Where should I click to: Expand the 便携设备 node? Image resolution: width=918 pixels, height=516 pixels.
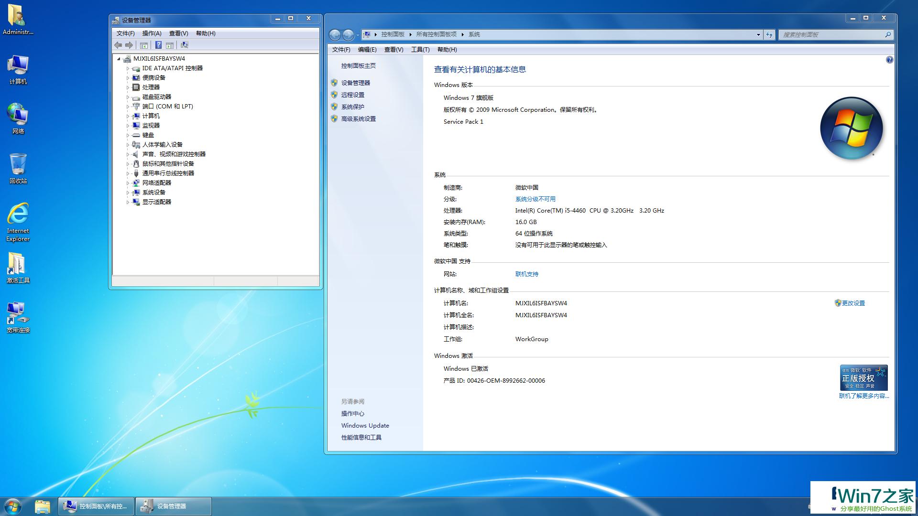click(x=128, y=78)
